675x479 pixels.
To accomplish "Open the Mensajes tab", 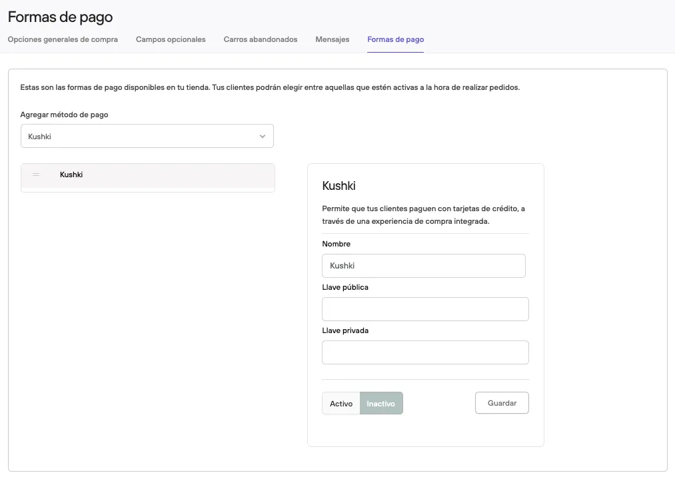I will tap(333, 39).
